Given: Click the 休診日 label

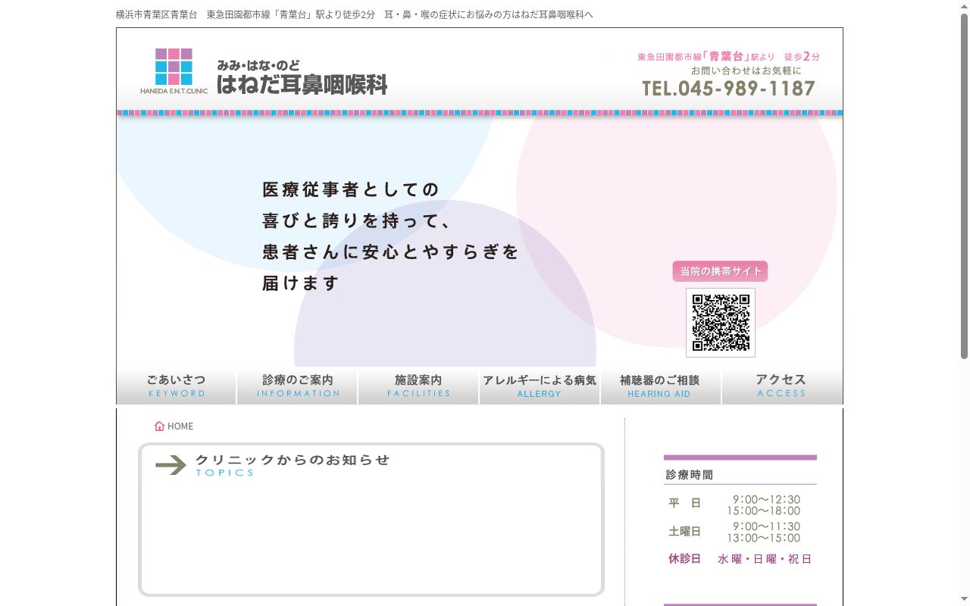Looking at the screenshot, I should point(685,559).
